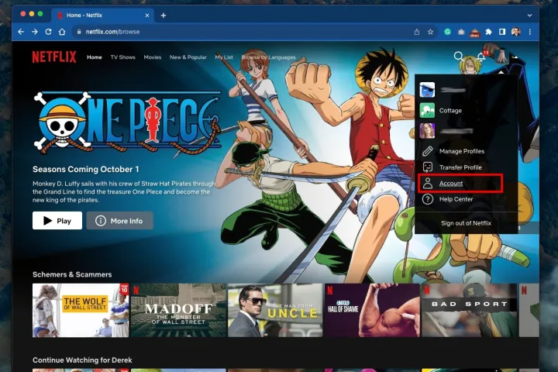Open My List
The height and width of the screenshot is (372, 558).
click(224, 57)
